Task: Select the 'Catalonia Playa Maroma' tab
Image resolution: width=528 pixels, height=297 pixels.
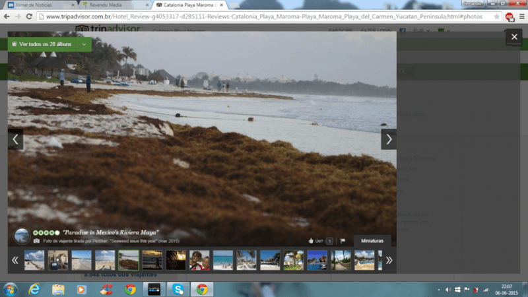Action: (x=188, y=5)
